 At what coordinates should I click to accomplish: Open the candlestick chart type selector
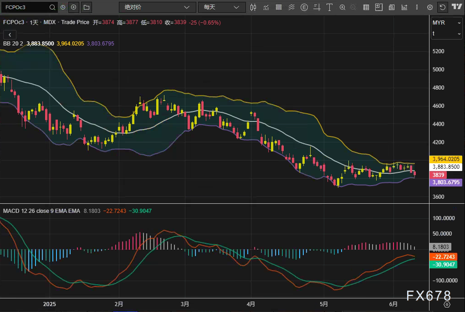tap(253, 7)
